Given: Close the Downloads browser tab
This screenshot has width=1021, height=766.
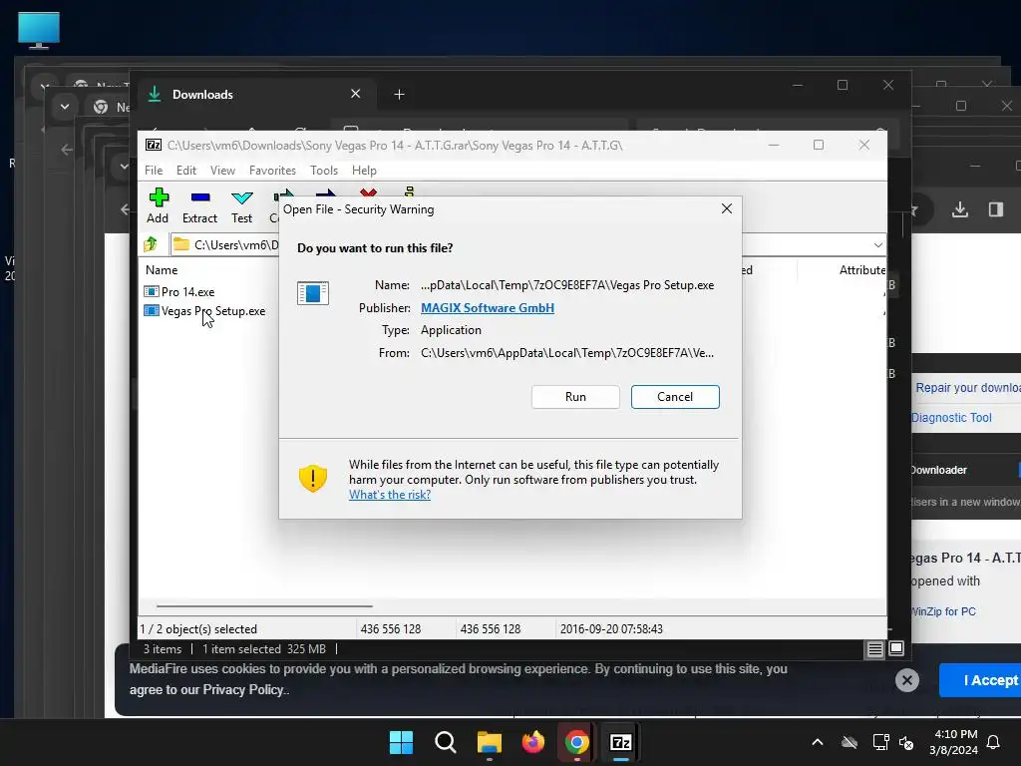Looking at the screenshot, I should [356, 94].
